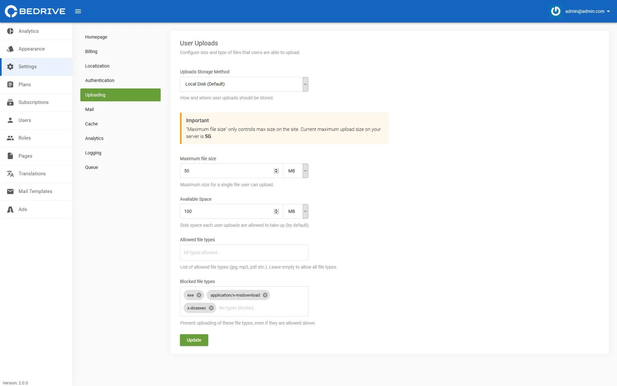Open the Roles page from sidebar
617x386 pixels.
click(x=24, y=138)
